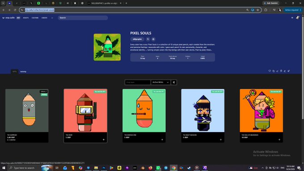Open the Active Mints filter dropdown
The image size is (304, 171).
161,82
